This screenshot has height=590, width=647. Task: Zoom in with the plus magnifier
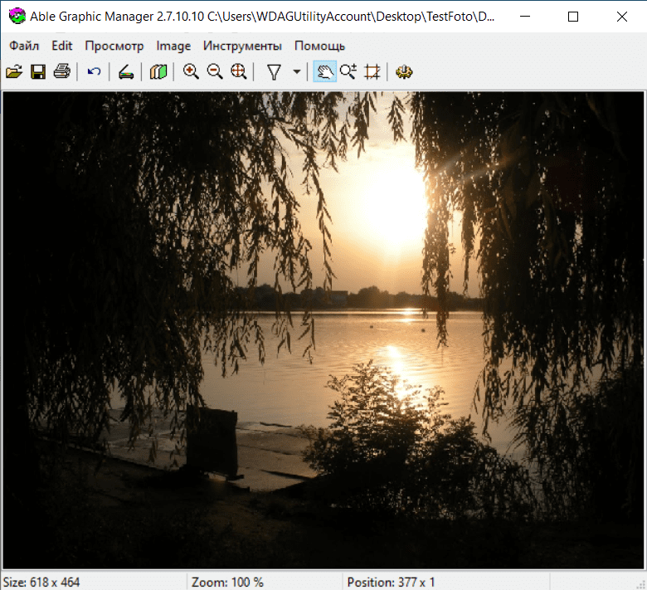(x=191, y=72)
